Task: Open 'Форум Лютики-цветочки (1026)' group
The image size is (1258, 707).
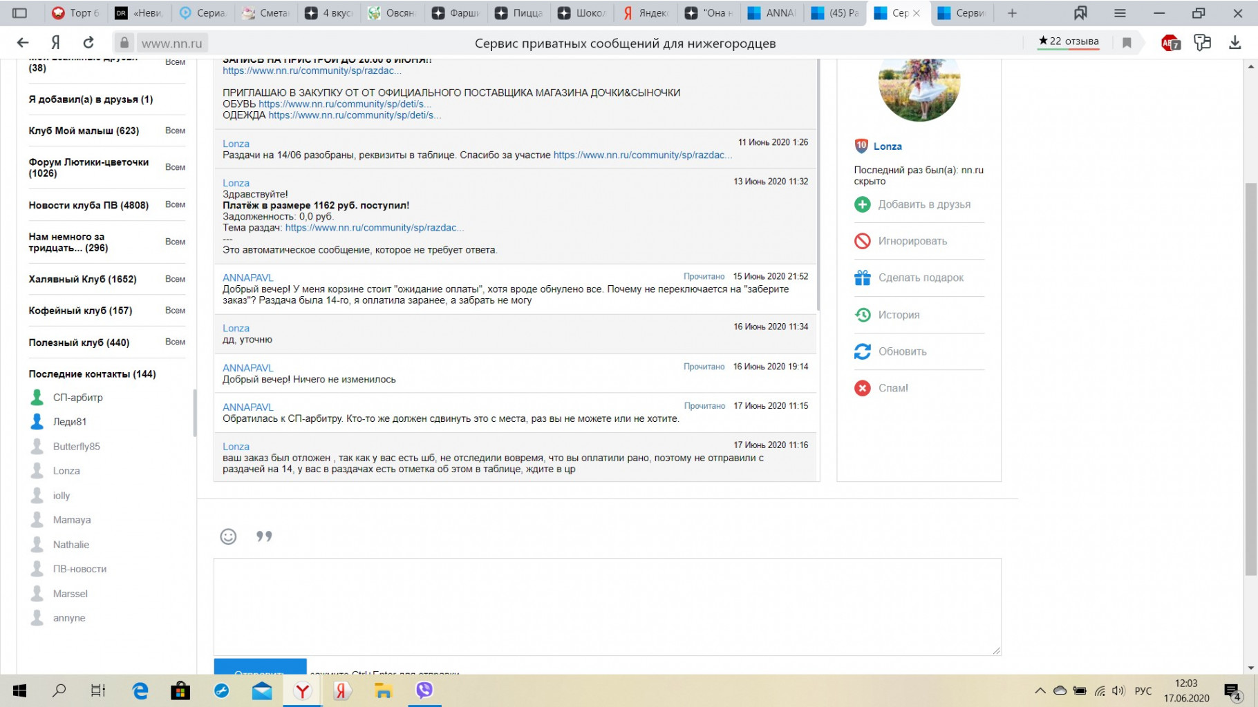Action: coord(88,168)
